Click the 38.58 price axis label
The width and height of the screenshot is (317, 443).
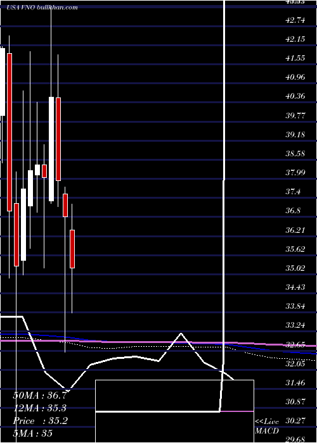(295, 154)
